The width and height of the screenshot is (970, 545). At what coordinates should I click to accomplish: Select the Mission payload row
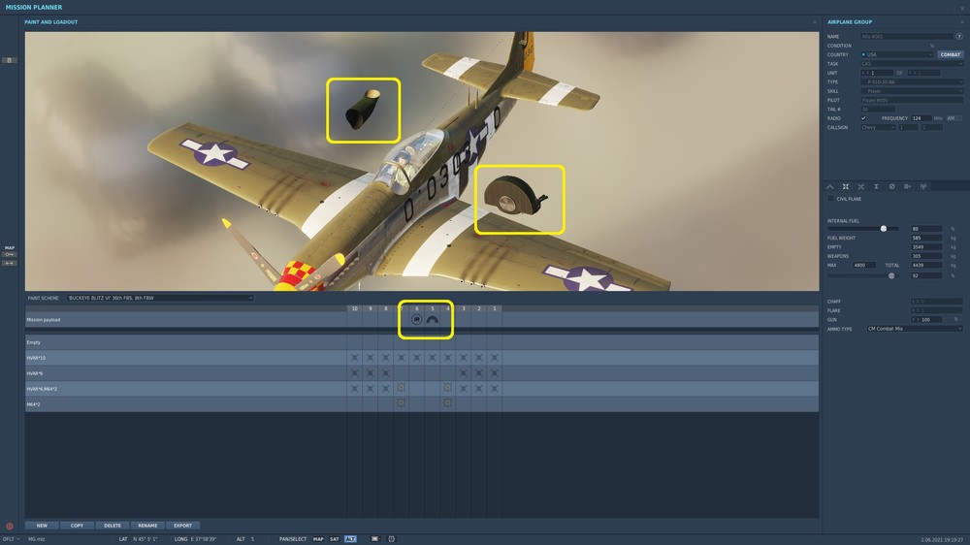[422, 320]
